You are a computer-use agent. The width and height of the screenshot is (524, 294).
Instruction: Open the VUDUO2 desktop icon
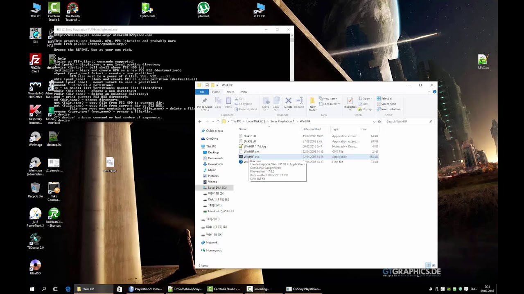pos(259,10)
